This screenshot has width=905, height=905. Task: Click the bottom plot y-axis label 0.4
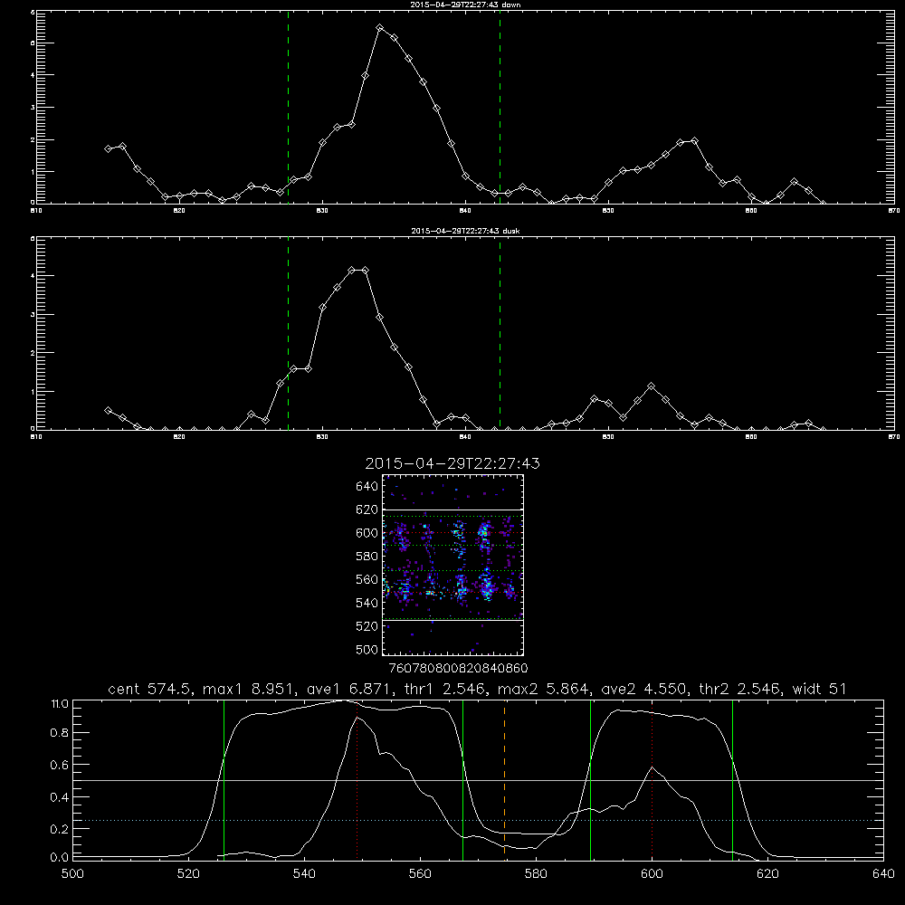60,797
